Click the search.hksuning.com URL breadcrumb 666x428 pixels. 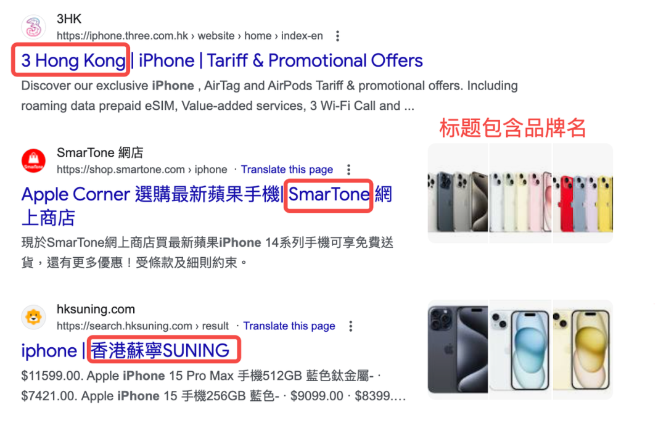tap(142, 326)
